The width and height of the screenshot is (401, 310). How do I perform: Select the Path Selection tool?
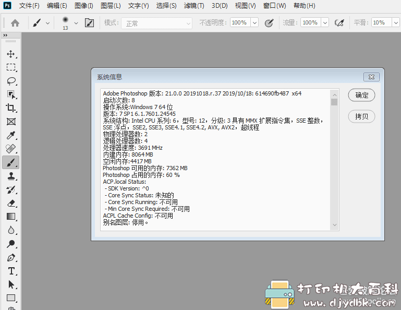11,284
